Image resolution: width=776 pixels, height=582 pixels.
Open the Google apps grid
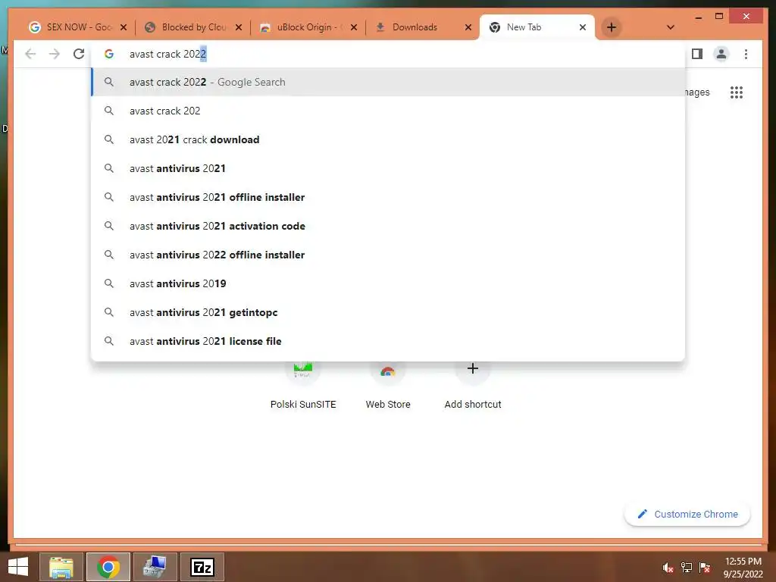pos(737,92)
